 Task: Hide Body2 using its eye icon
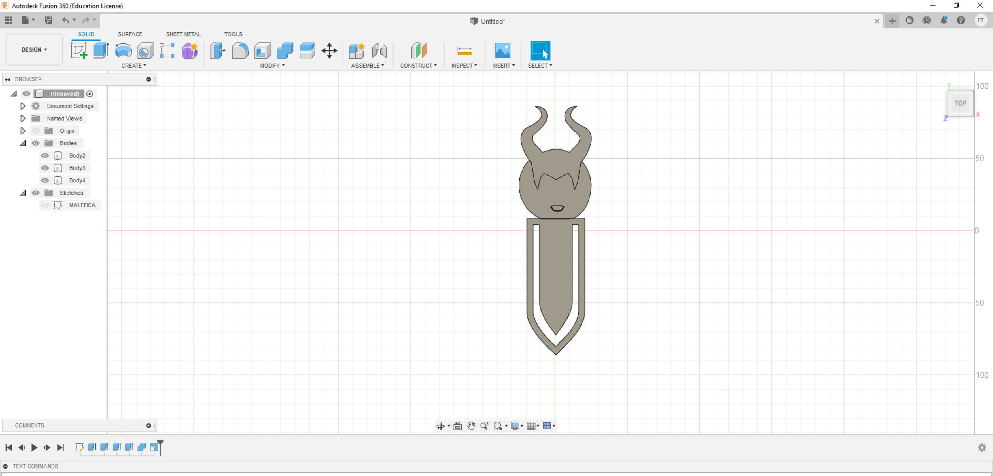tap(45, 156)
